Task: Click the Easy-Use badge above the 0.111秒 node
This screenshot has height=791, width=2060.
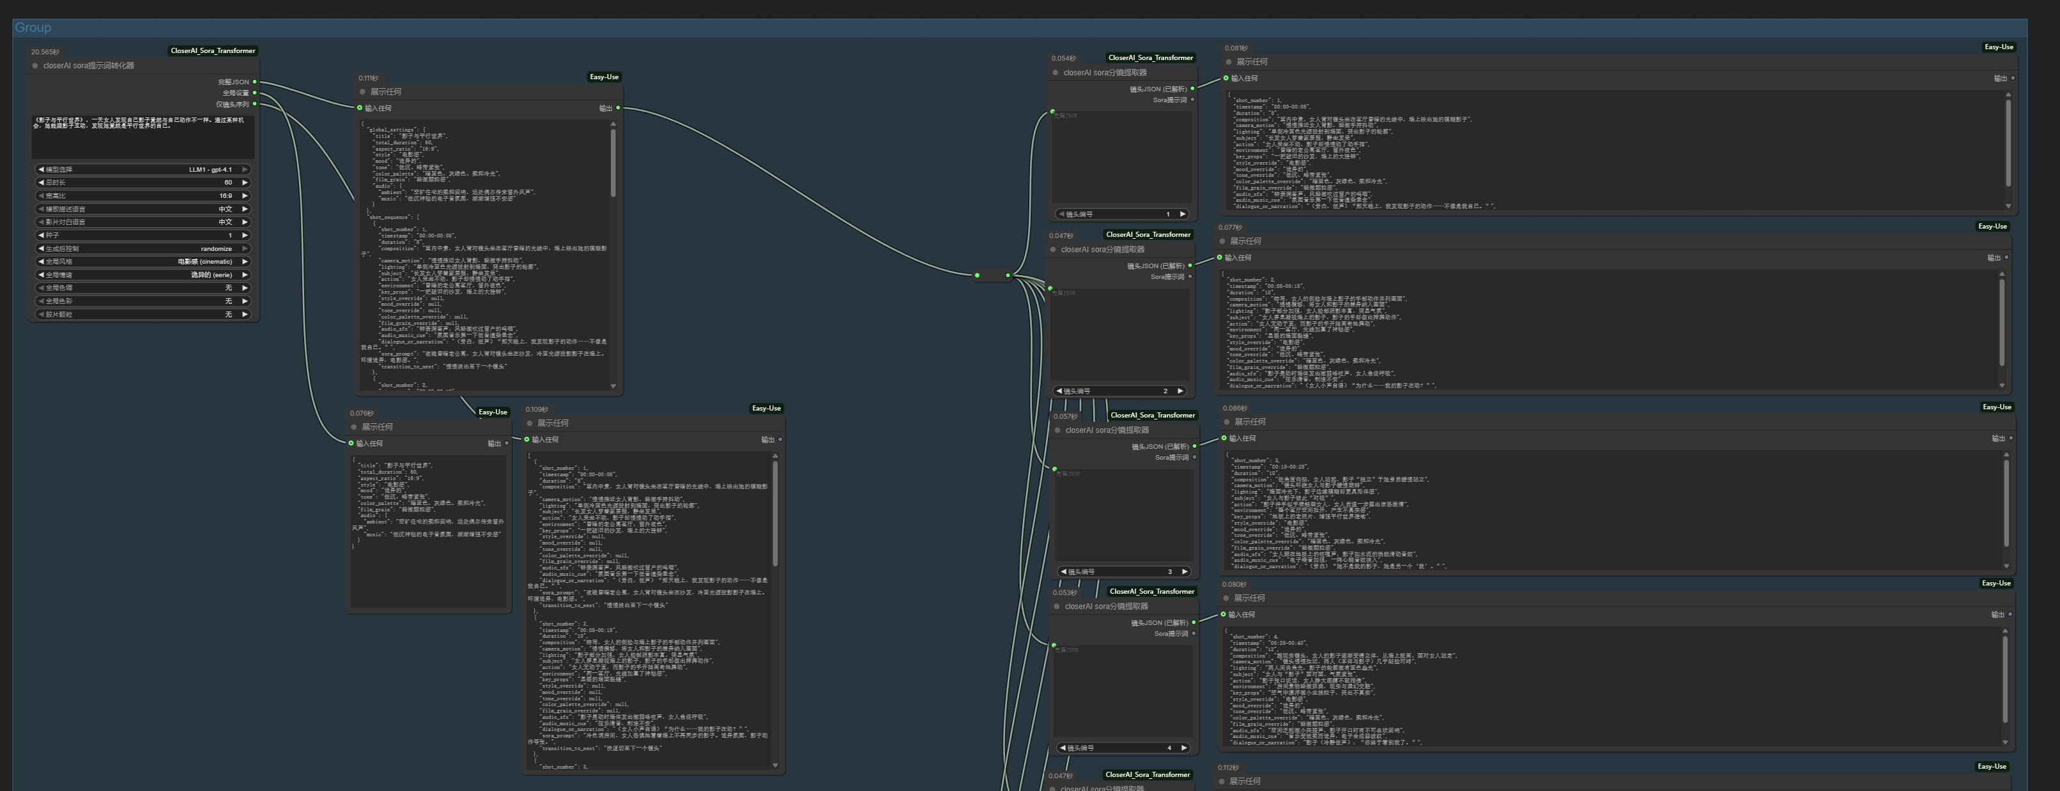Action: 604,77
